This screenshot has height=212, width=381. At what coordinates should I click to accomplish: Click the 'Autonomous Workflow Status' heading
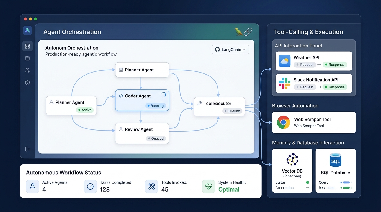(x=63, y=173)
